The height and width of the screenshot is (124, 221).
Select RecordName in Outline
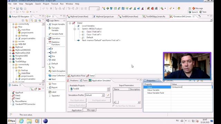click(x=19, y=101)
